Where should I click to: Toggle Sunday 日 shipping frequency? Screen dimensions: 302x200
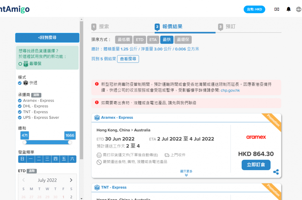tap(22, 159)
